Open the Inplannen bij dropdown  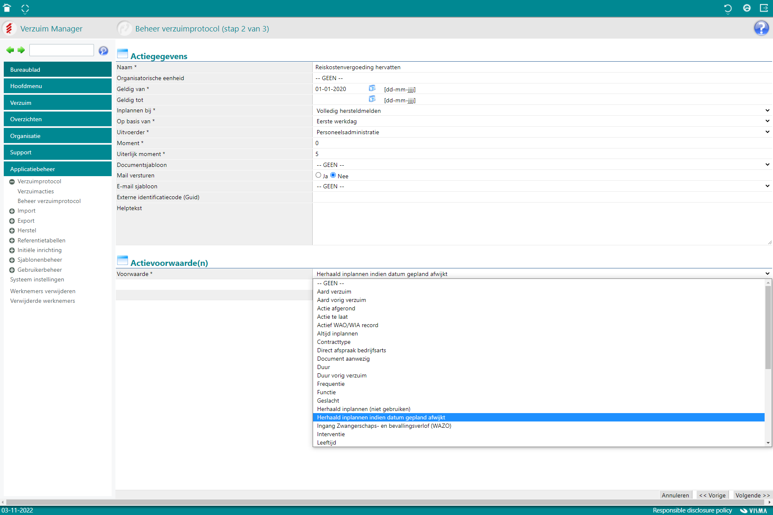543,111
